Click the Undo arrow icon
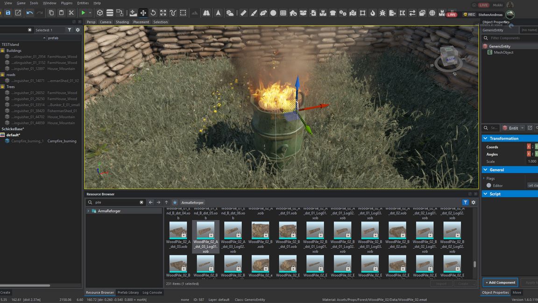The image size is (538, 303). 30,13
